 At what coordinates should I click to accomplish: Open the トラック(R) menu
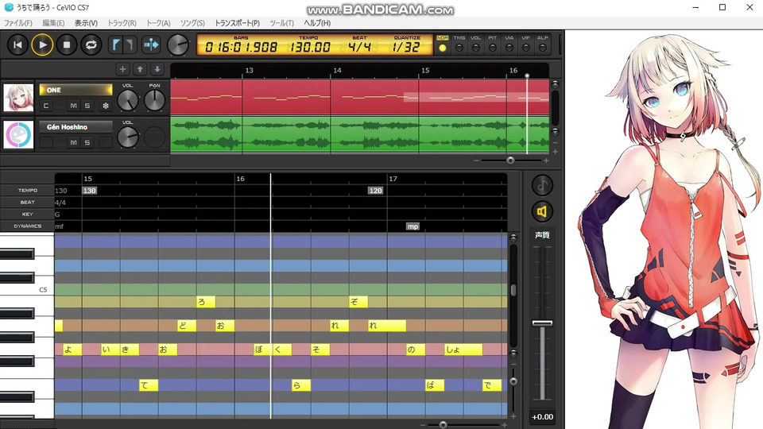(122, 23)
